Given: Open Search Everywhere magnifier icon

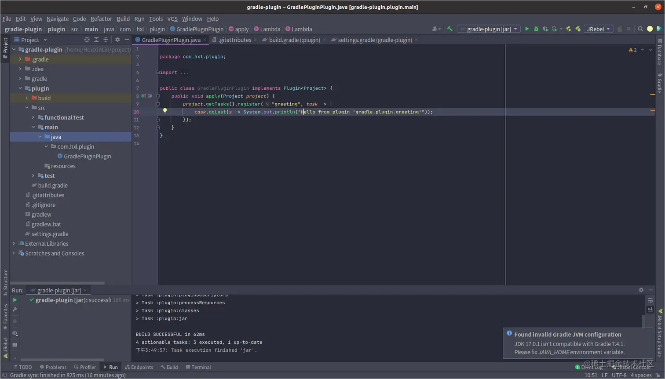Looking at the screenshot, I should click(x=640, y=29).
